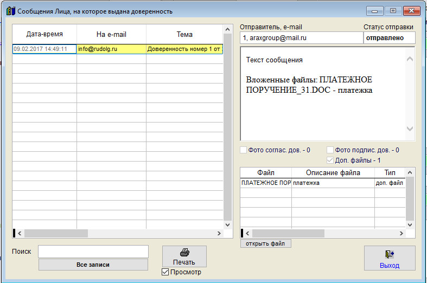This screenshot has width=427, height=283.
Task: Click the На e-mail column header
Action: (111, 34)
